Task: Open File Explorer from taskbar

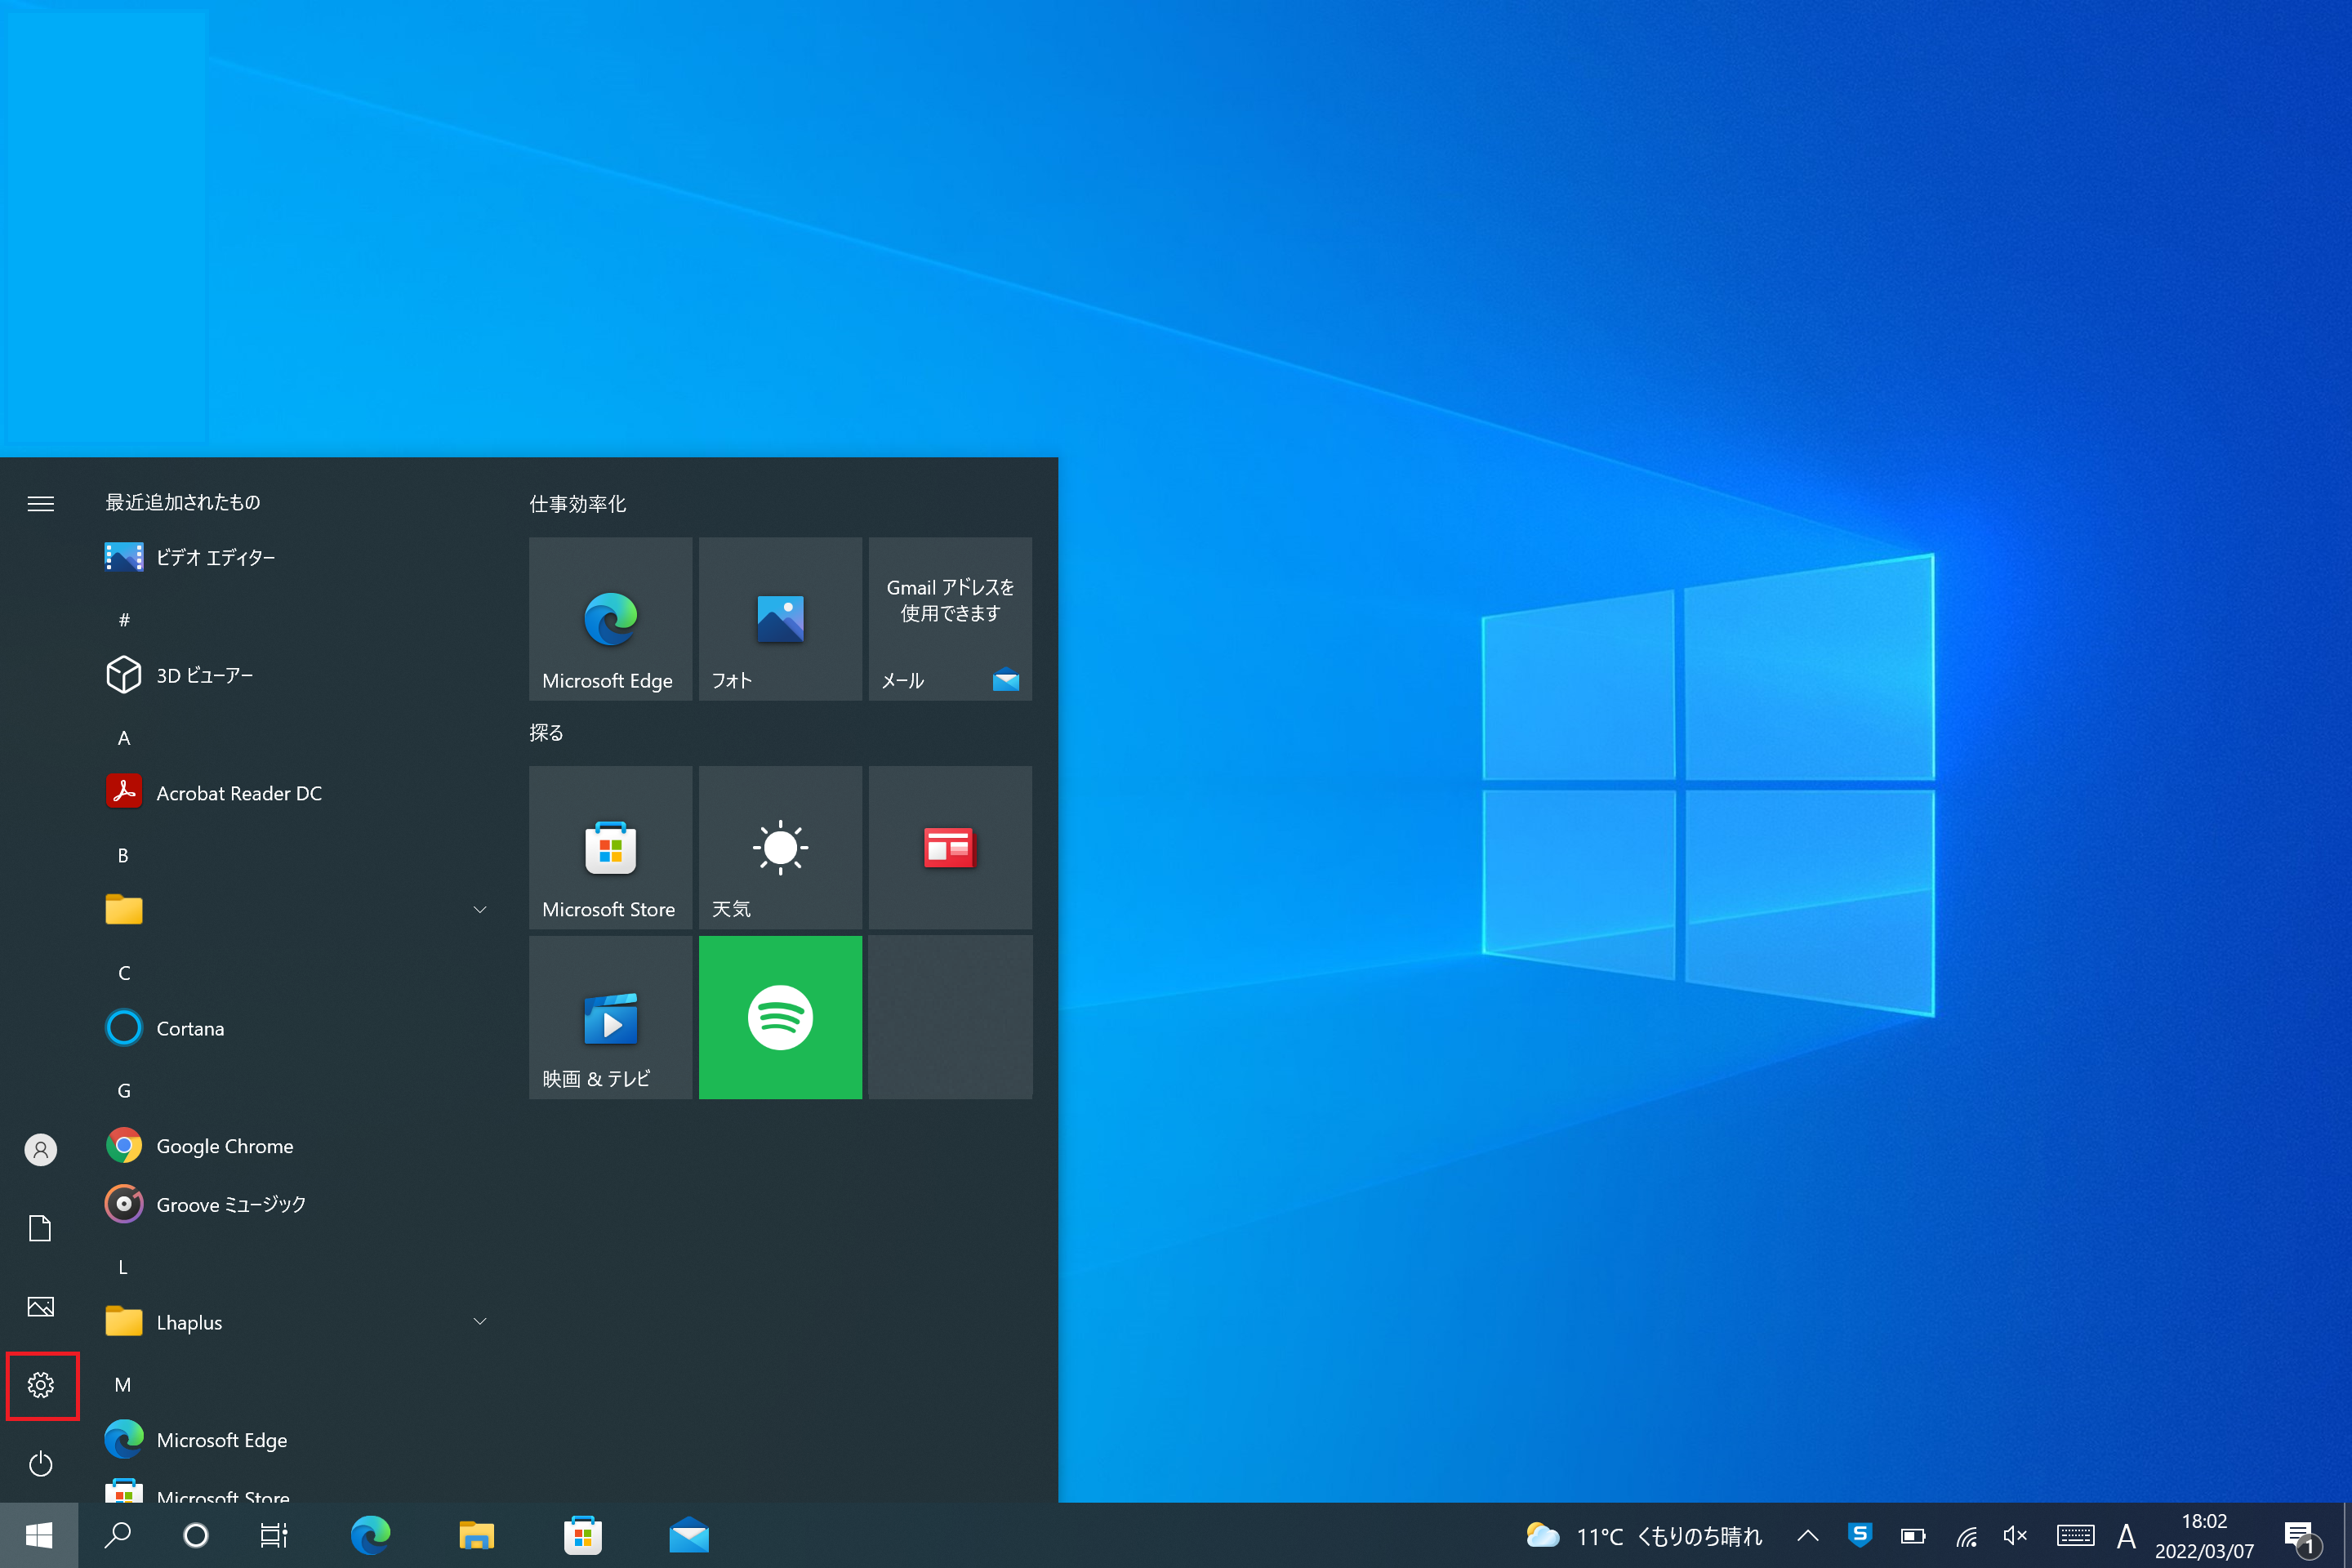Action: click(477, 1535)
